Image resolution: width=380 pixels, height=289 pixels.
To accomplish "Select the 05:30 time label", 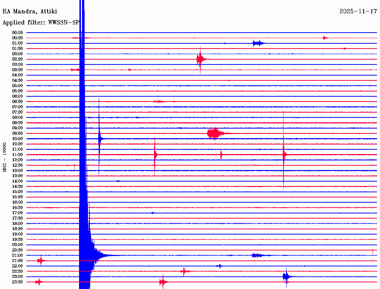I will [17, 91].
